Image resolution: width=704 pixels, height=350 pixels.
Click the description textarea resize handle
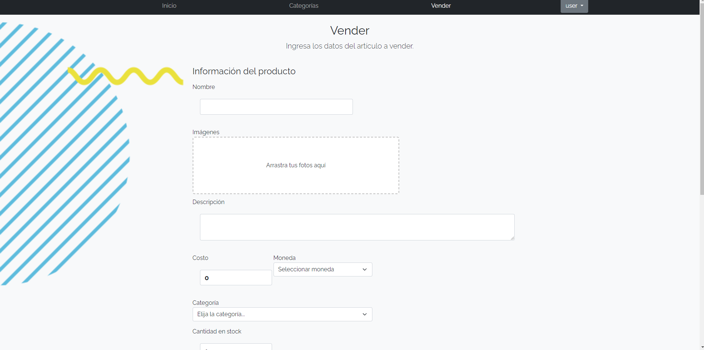tap(512, 238)
